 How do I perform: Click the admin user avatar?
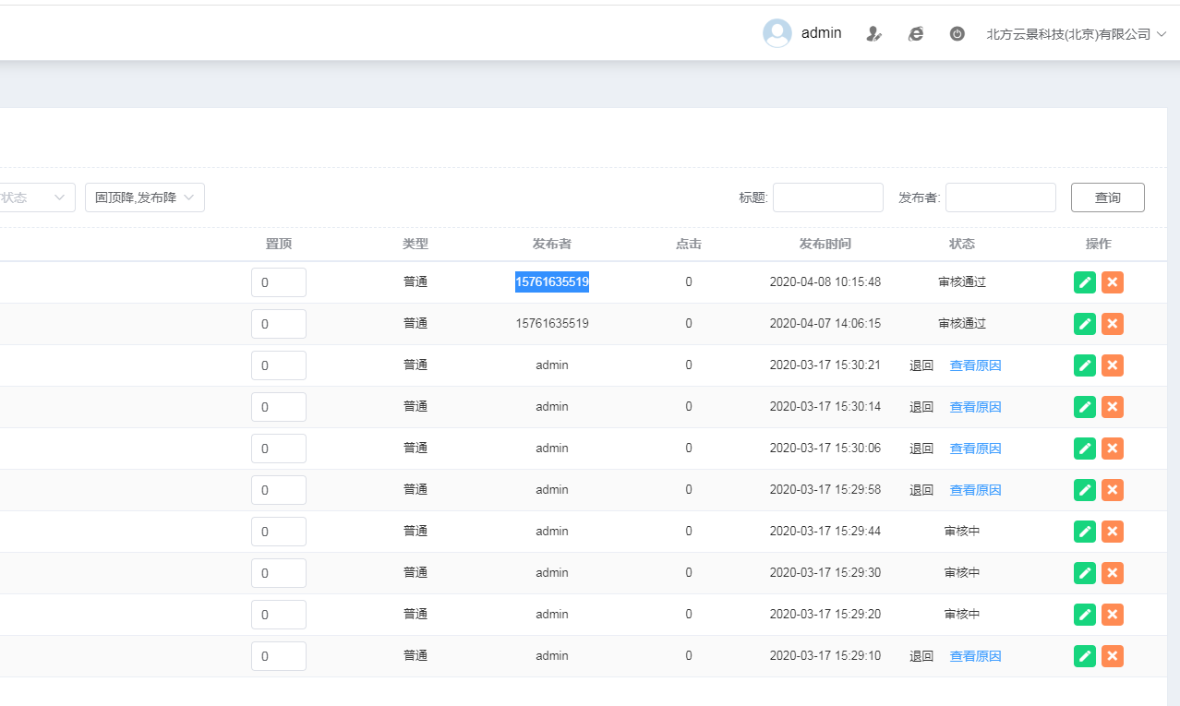777,33
